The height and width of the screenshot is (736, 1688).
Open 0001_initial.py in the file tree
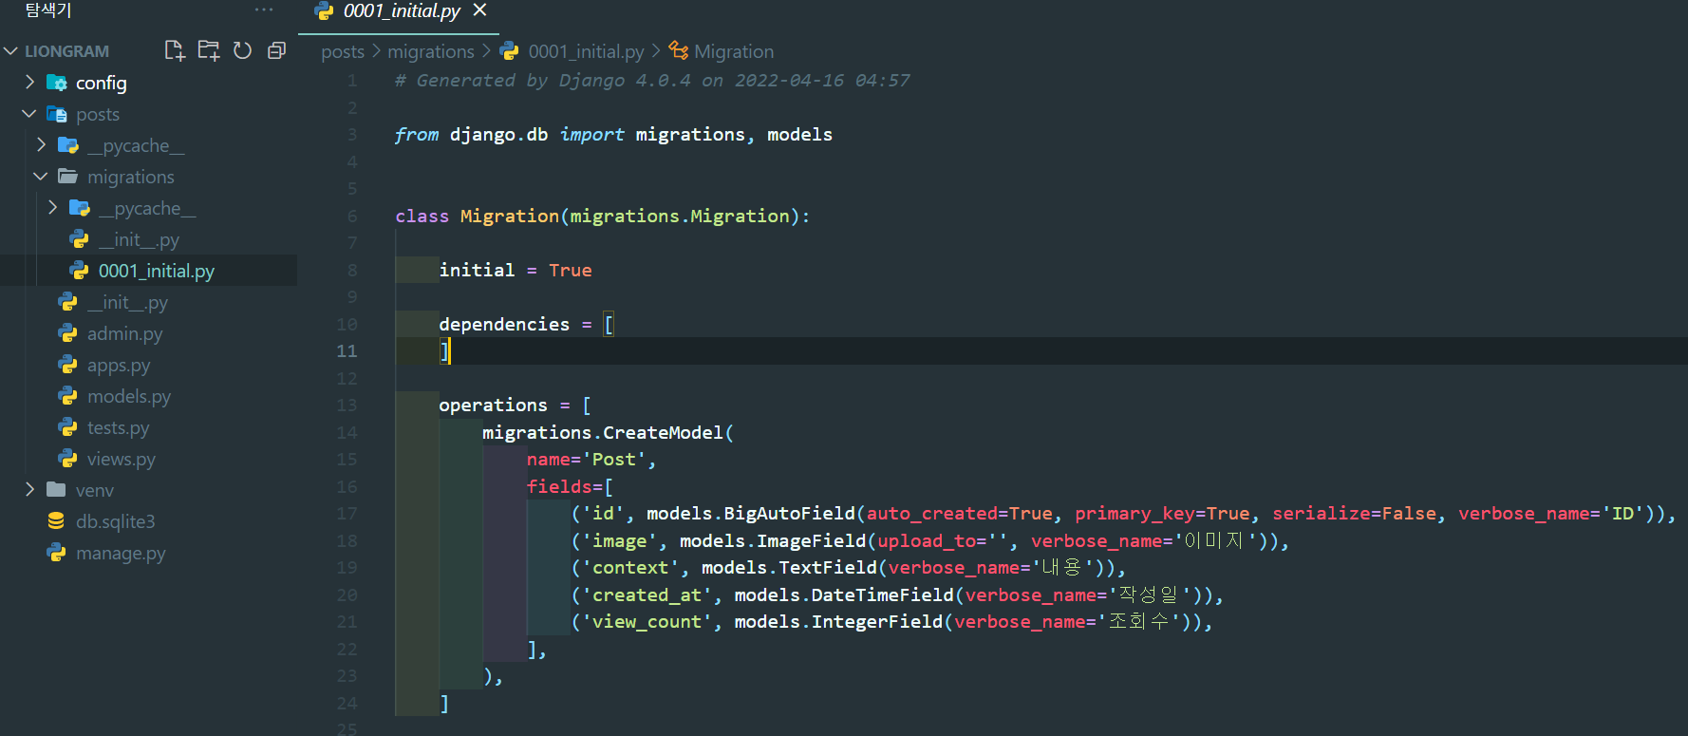pos(148,271)
